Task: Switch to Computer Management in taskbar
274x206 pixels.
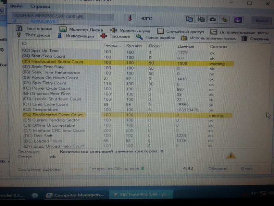Action: [75, 195]
